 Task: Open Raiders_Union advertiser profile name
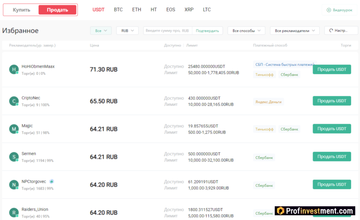tap(35, 210)
